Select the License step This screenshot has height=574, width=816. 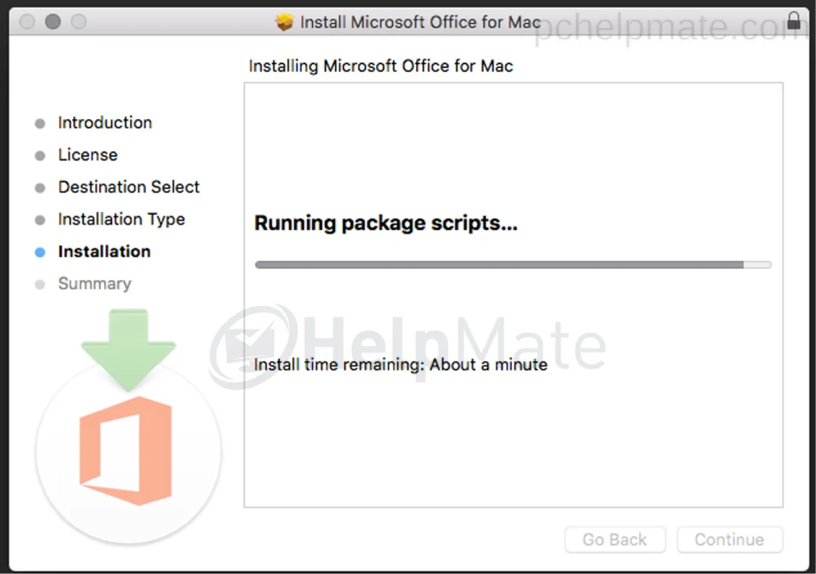tap(88, 155)
